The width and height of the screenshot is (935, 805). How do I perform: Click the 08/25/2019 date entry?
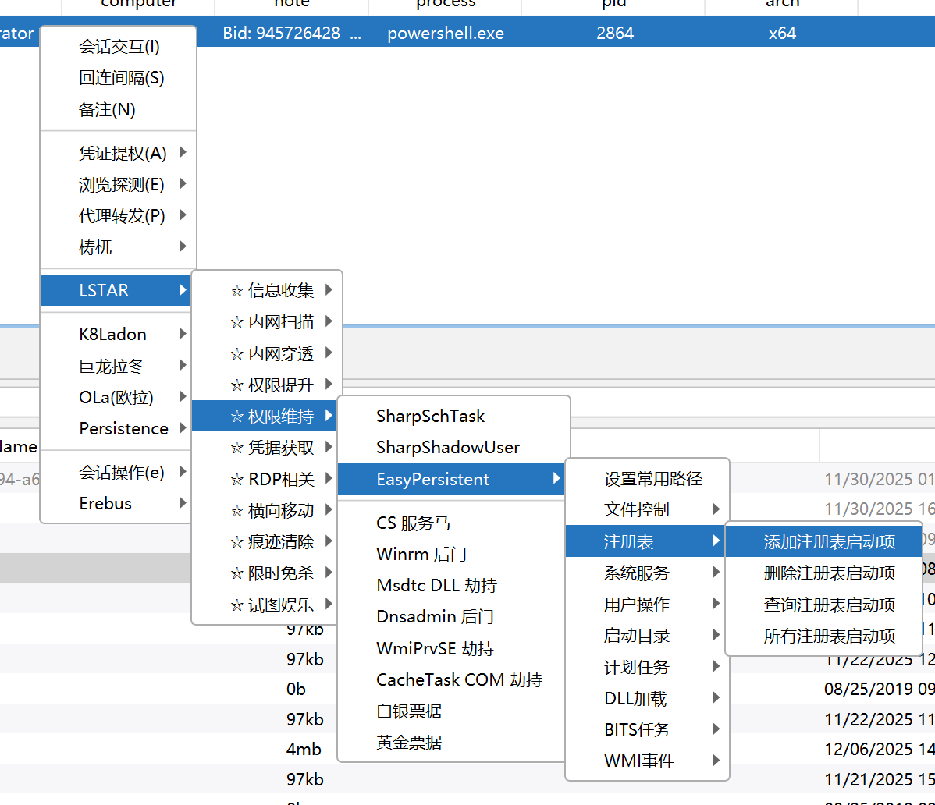pyautogui.click(x=880, y=689)
